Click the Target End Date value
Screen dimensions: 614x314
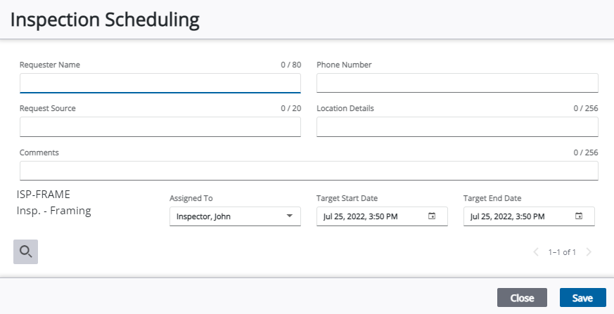point(507,216)
